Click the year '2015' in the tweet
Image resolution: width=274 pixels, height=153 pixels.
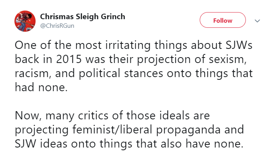69,59
